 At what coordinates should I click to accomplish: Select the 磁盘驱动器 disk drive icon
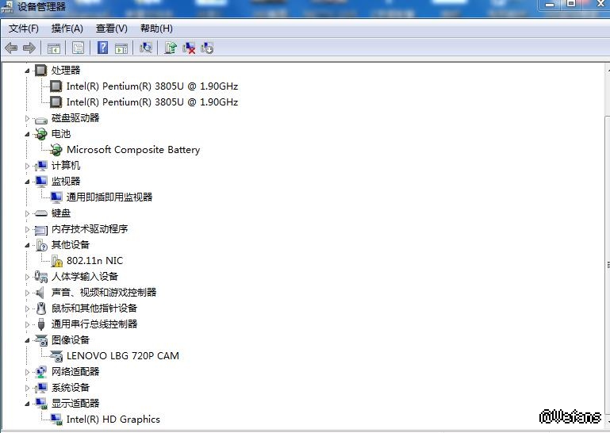click(x=40, y=119)
